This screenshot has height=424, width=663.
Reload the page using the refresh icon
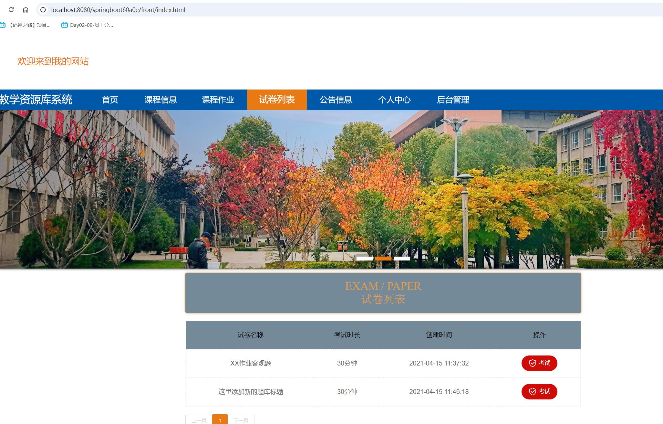(11, 10)
